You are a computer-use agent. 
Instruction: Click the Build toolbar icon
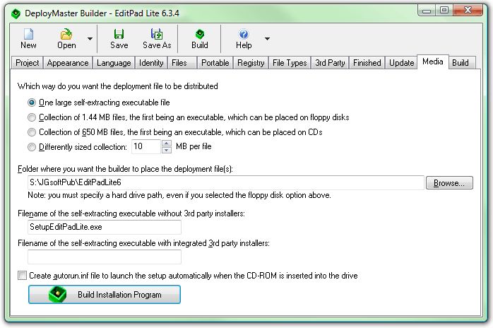click(200, 34)
